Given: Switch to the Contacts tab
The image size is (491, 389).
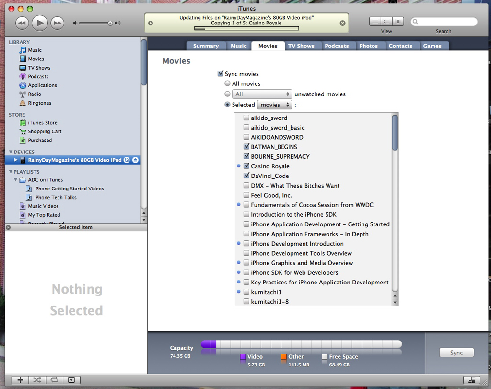Looking at the screenshot, I should pos(400,46).
